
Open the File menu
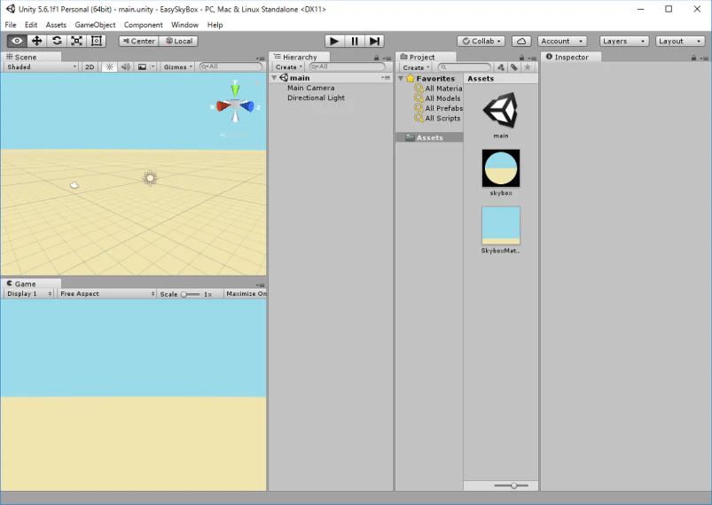point(11,25)
